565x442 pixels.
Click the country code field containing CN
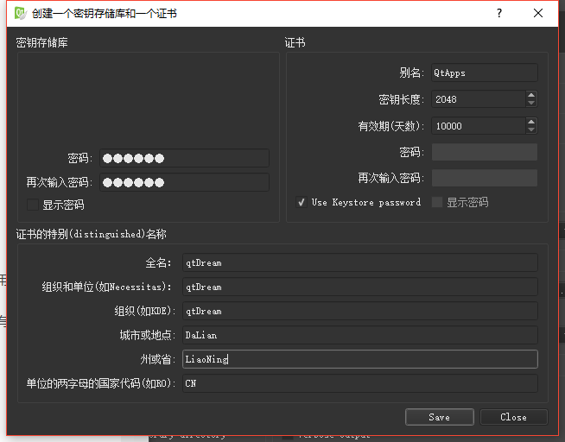360,383
